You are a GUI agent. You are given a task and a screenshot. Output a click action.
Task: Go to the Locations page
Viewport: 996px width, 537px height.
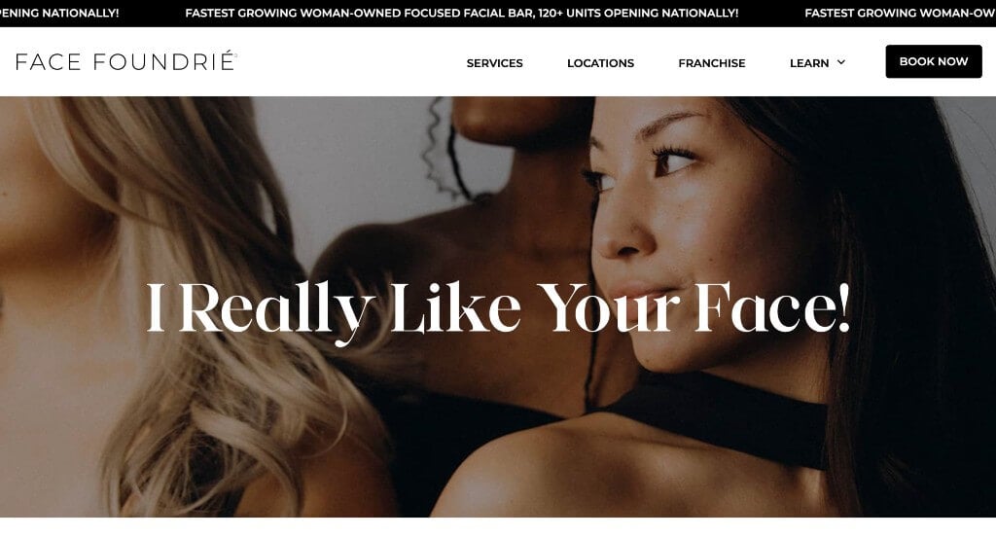[600, 63]
